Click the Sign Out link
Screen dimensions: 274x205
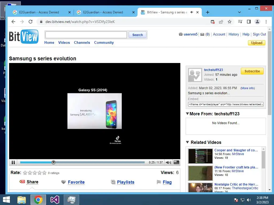pyautogui.click(x=259, y=34)
